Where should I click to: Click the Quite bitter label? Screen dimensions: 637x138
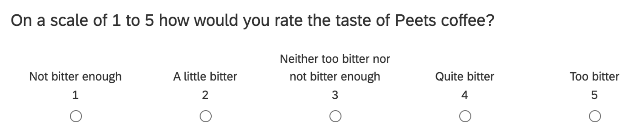[x=465, y=77]
